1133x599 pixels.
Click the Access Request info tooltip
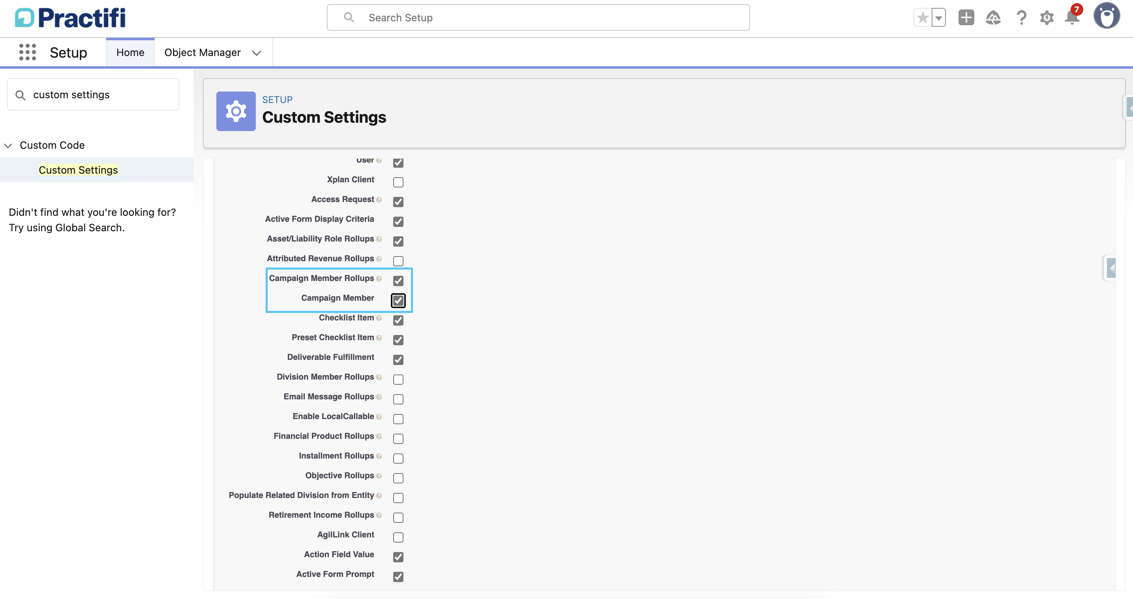[x=379, y=200]
